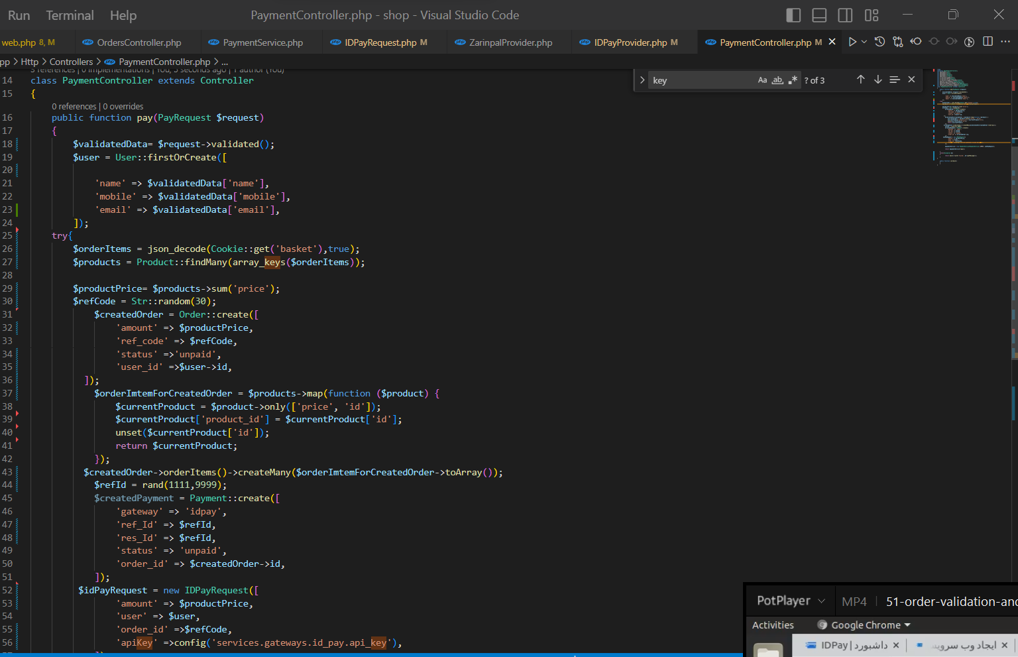
Task: Click the compare changes git icon
Action: (x=897, y=42)
